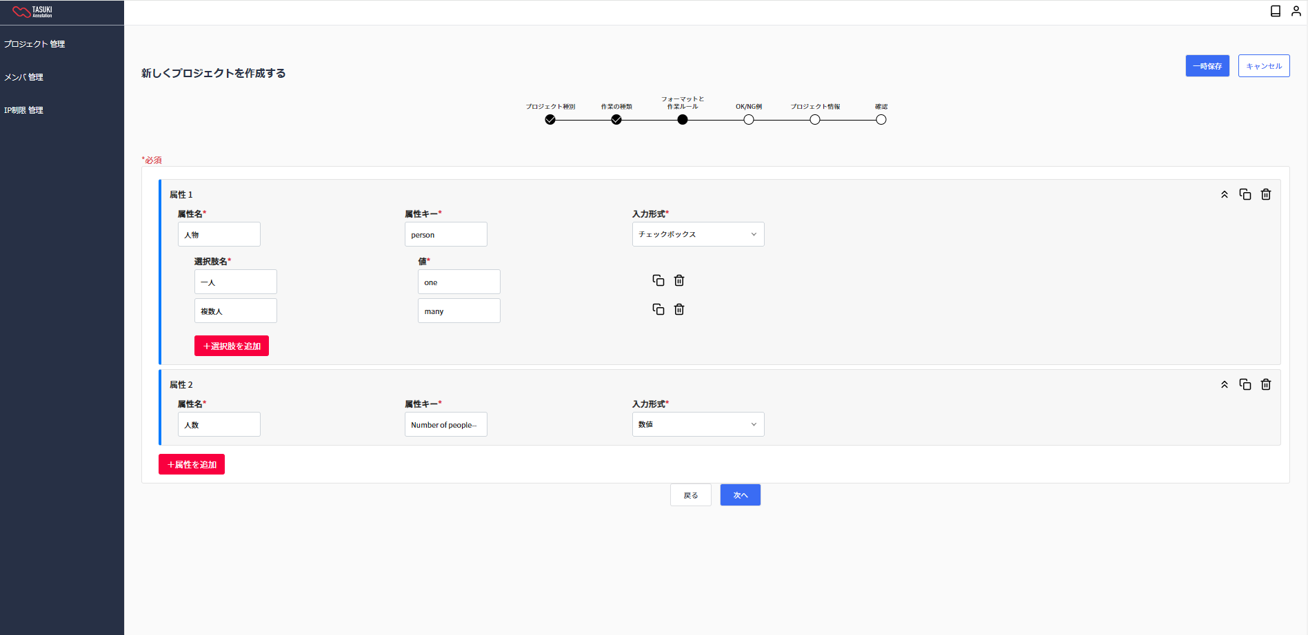Jump to プロジェクト種別 step marker

coord(550,120)
